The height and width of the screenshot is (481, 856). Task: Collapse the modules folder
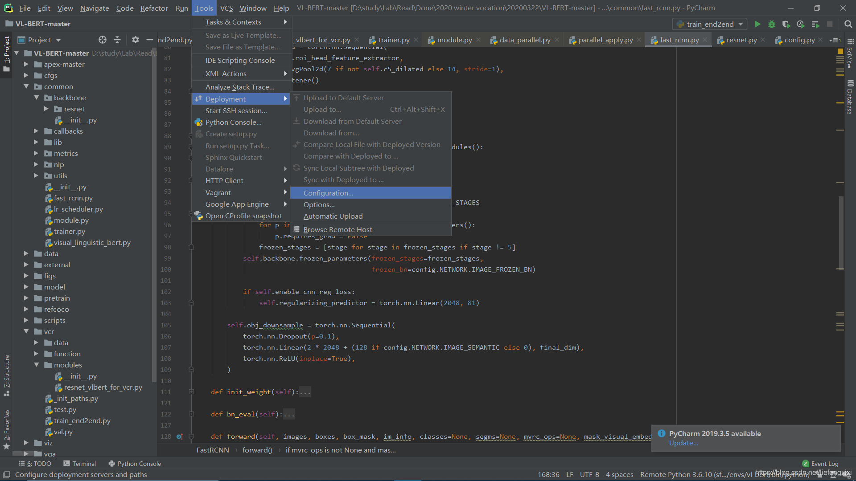click(36, 365)
